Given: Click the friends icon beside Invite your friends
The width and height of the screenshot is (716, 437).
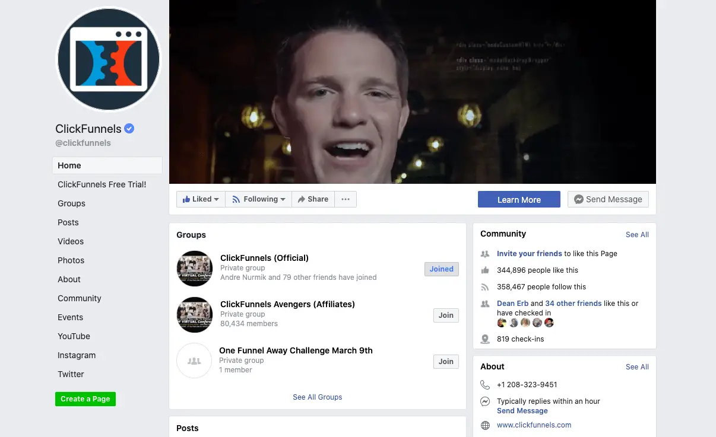Looking at the screenshot, I should (x=485, y=254).
